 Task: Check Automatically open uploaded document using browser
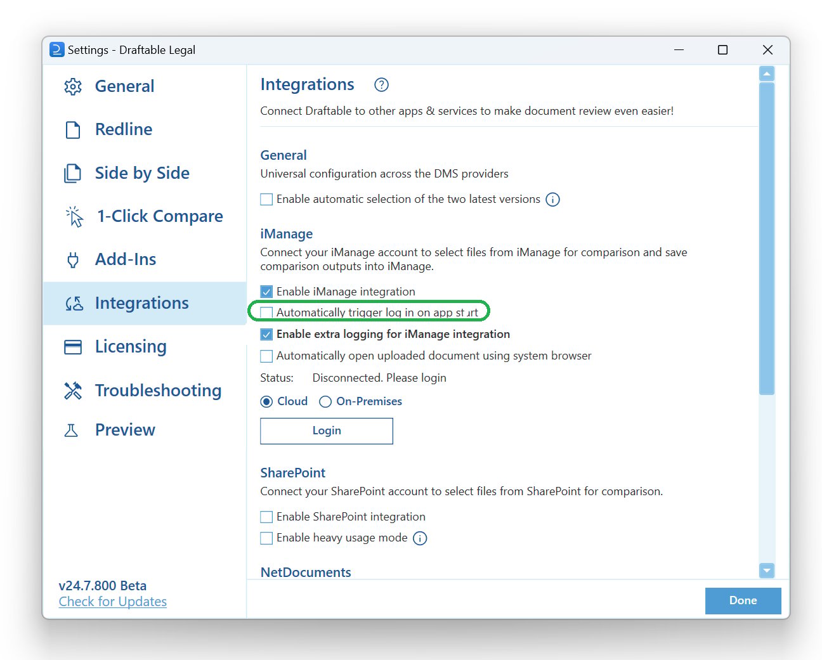[x=266, y=356]
